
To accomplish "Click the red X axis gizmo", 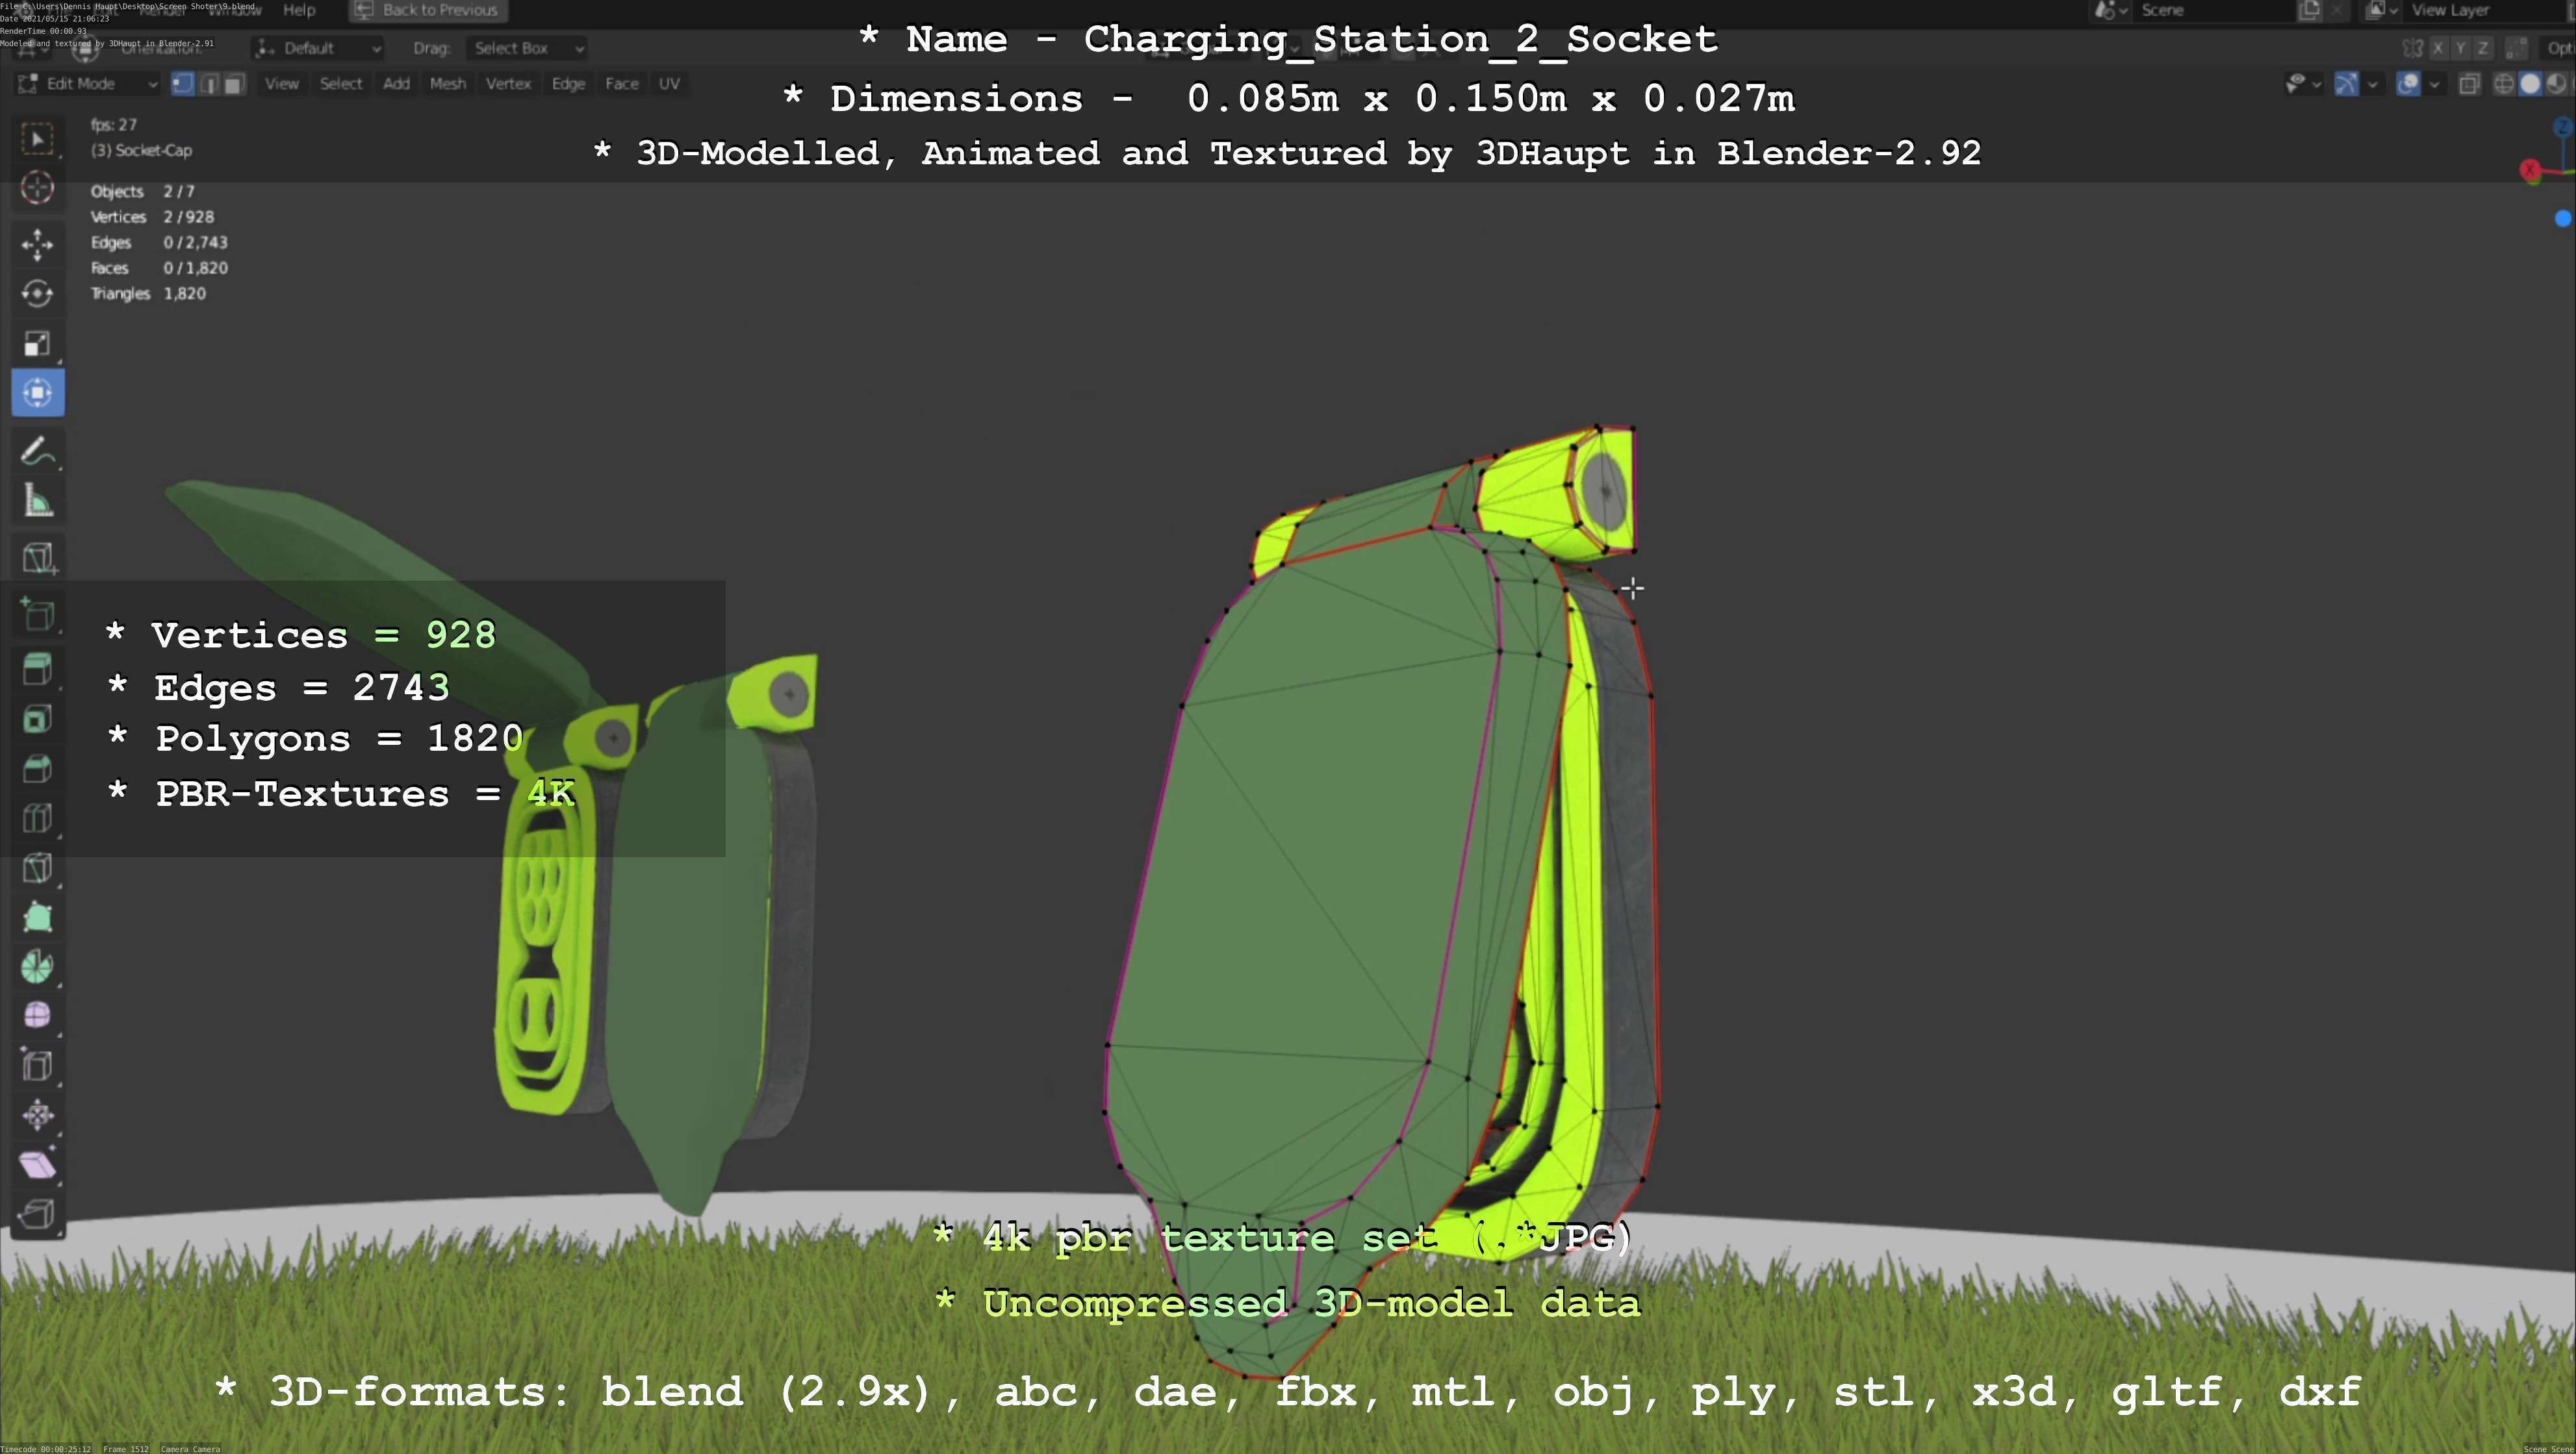I will pos(2530,171).
